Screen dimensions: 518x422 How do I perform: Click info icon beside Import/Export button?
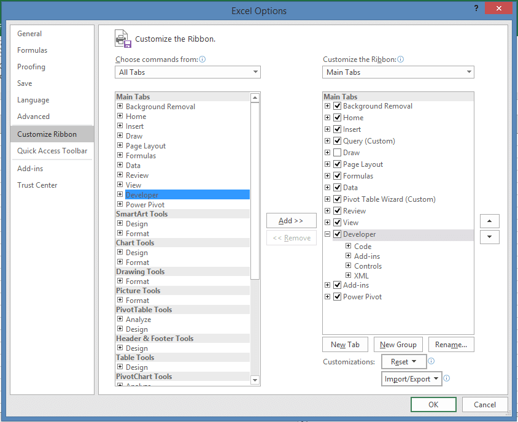coord(446,378)
